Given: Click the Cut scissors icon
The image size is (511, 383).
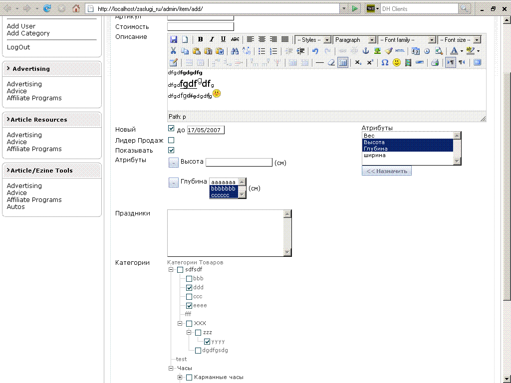Looking at the screenshot, I should click(173, 51).
